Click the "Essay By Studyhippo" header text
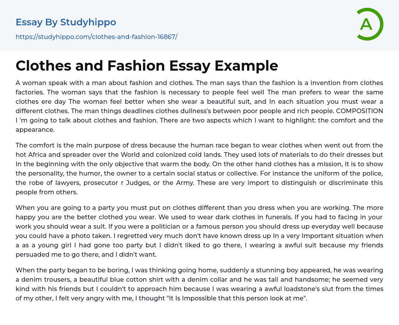The width and height of the screenshot is (399, 325). coord(66,22)
